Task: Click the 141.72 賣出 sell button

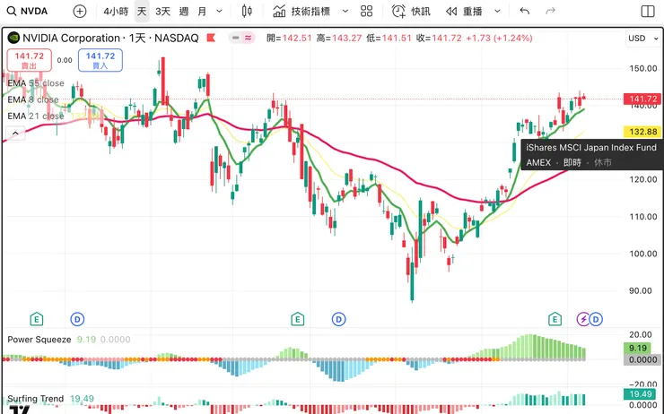Action: point(30,60)
